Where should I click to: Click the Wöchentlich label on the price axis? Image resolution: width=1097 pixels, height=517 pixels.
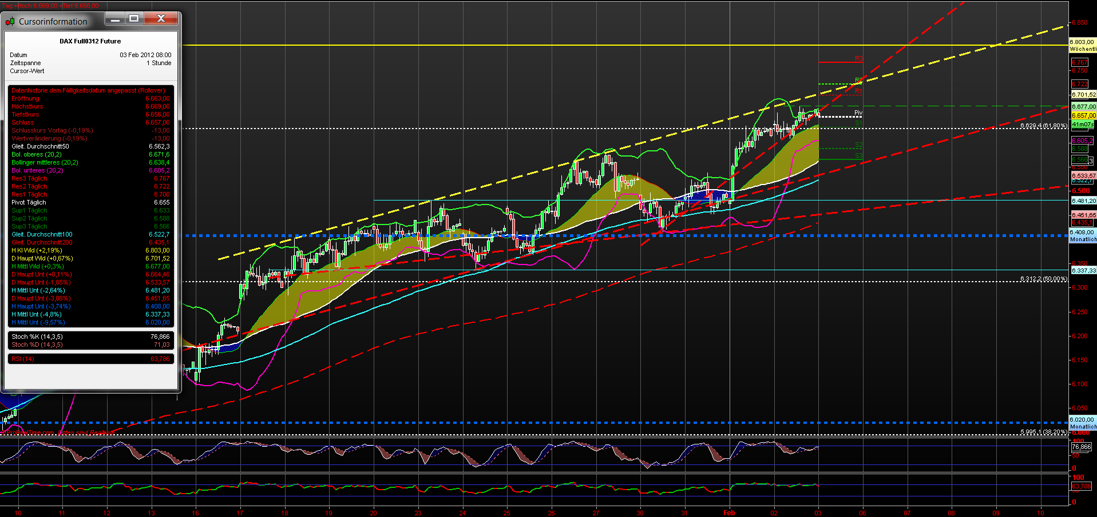pos(1083,49)
